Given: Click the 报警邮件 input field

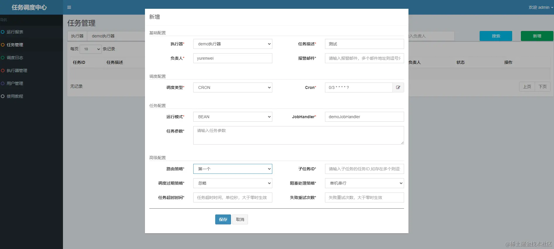Looking at the screenshot, I should [x=365, y=58].
